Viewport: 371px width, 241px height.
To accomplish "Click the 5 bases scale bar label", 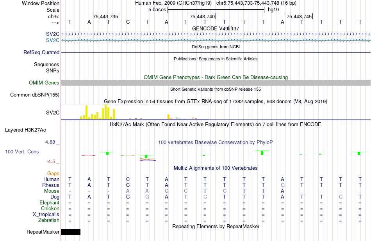I will pyautogui.click(x=157, y=10).
